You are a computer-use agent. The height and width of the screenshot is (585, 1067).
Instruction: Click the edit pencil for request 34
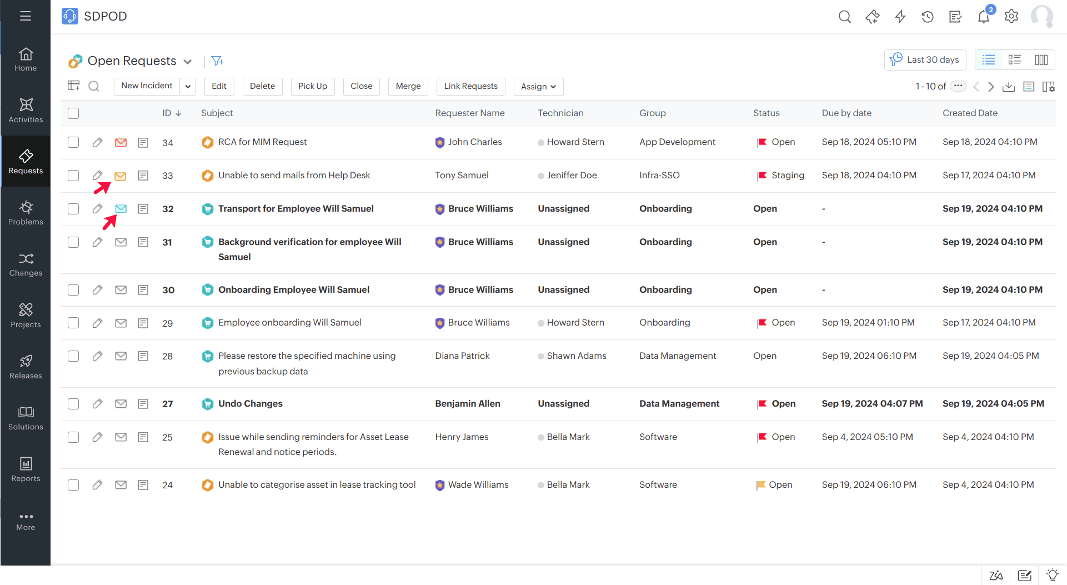coord(97,143)
